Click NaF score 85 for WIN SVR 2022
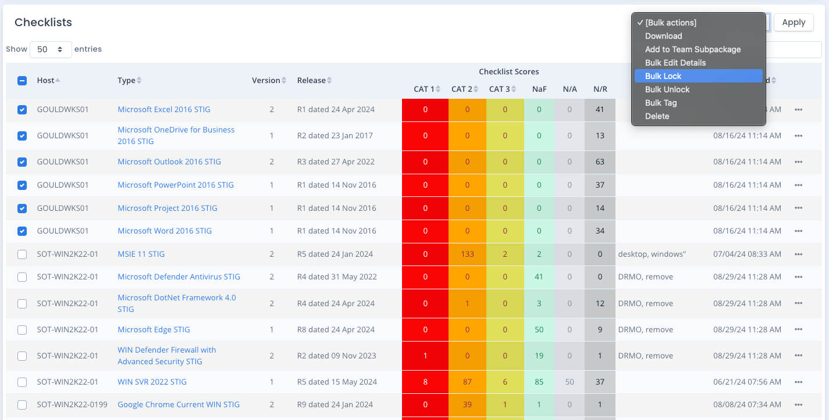 [539, 382]
